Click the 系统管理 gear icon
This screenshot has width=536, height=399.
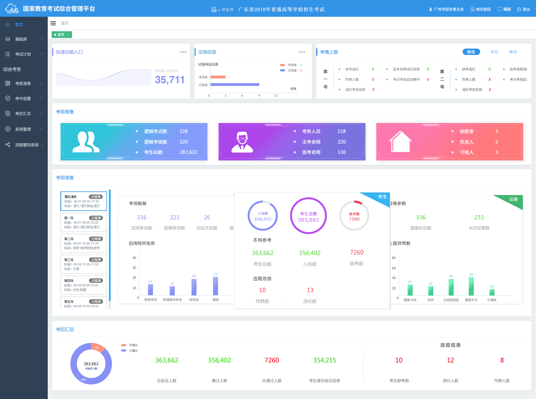point(8,129)
